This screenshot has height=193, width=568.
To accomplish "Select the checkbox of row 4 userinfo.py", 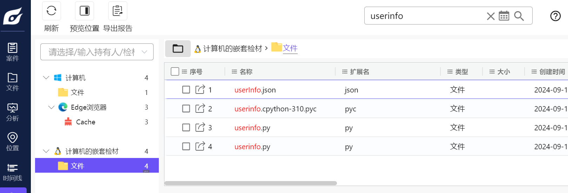I will click(x=186, y=146).
